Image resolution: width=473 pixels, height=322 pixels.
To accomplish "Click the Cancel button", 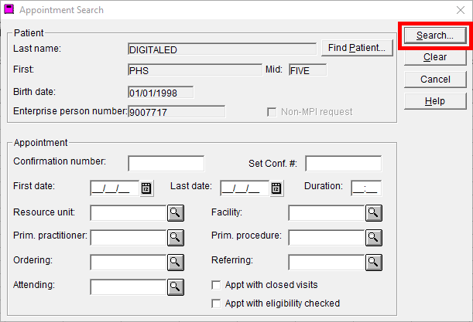I will [435, 80].
